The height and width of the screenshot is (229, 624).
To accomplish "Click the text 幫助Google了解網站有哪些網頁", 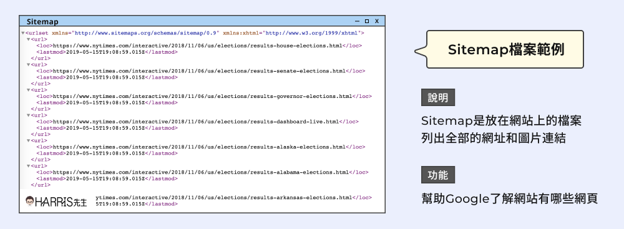I will pos(509,198).
